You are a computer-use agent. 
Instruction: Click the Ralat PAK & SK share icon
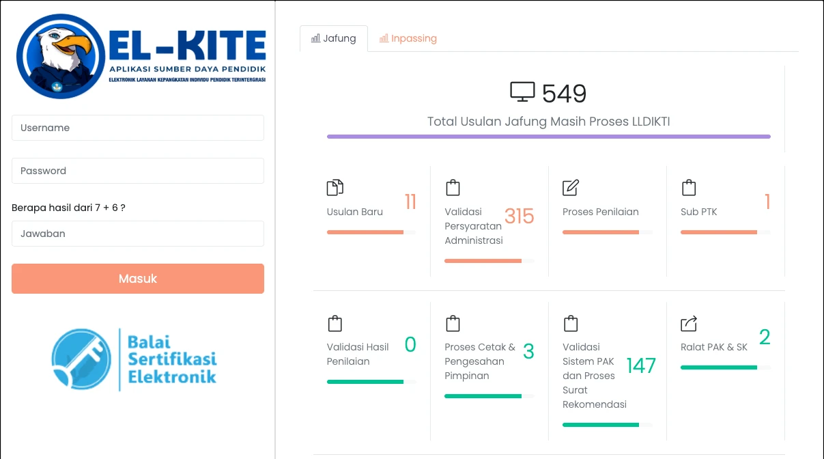(689, 323)
